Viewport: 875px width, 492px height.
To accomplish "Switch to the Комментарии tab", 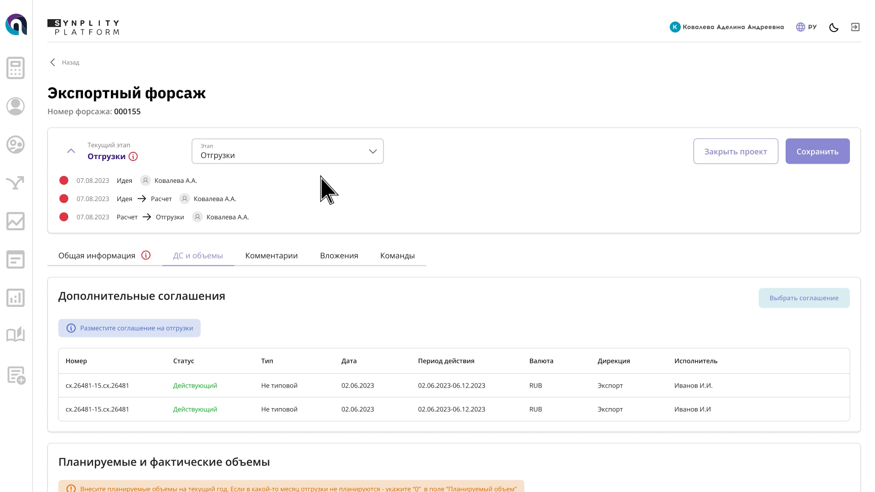I will click(x=271, y=255).
